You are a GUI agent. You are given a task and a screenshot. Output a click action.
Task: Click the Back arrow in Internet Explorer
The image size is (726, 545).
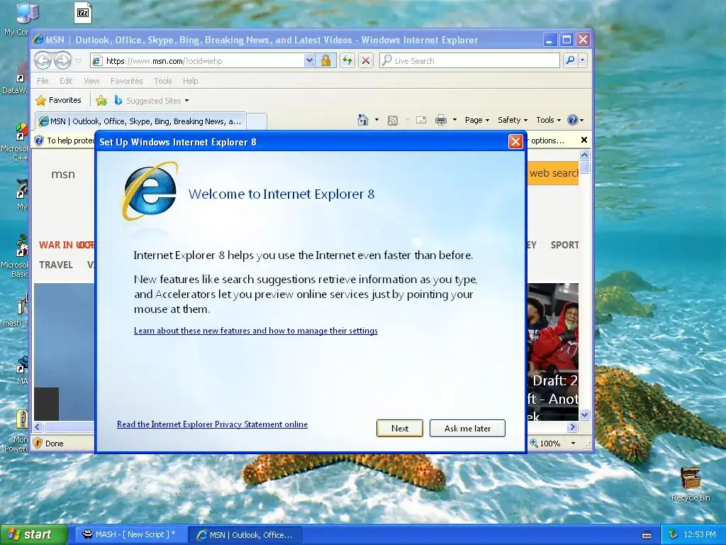coord(43,61)
